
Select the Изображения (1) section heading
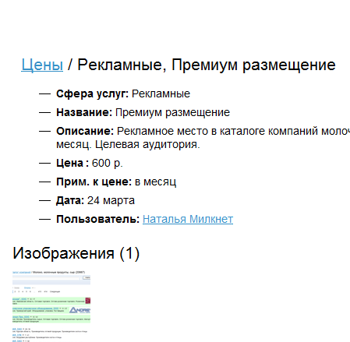coord(76,253)
